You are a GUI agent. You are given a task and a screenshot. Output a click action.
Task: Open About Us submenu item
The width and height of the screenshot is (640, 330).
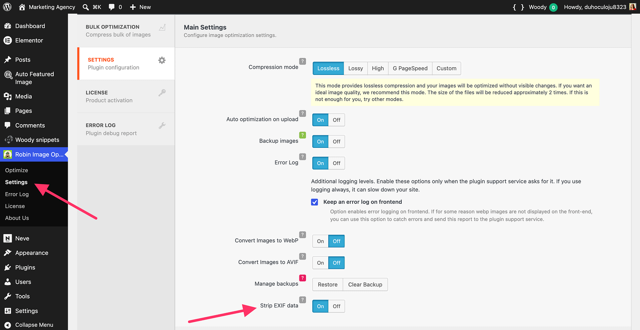point(17,218)
